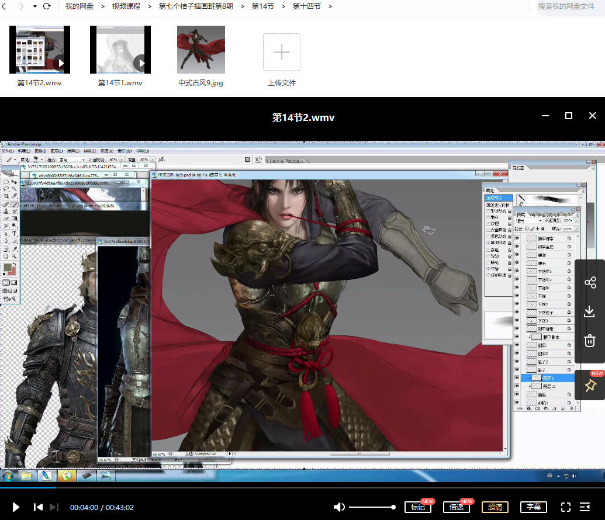
Task: Open the 超清 video quality selector
Action: [495, 507]
